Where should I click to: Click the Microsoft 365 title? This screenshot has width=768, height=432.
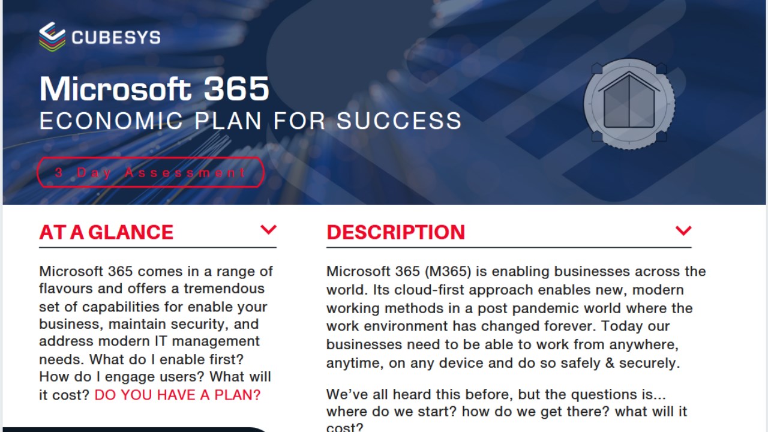coord(154,89)
